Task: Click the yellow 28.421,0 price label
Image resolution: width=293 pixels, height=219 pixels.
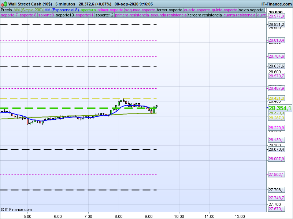Action: click(x=277, y=98)
